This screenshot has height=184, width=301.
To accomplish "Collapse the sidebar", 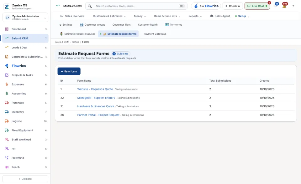I will click(25, 179).
